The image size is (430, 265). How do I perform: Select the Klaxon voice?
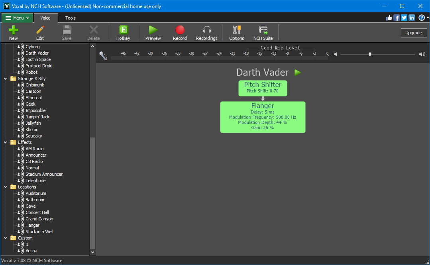click(32, 130)
